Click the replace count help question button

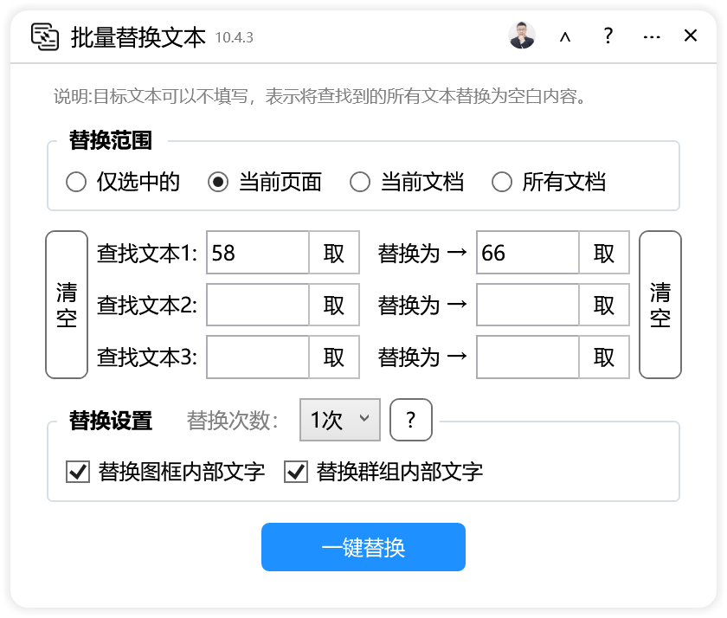click(411, 421)
